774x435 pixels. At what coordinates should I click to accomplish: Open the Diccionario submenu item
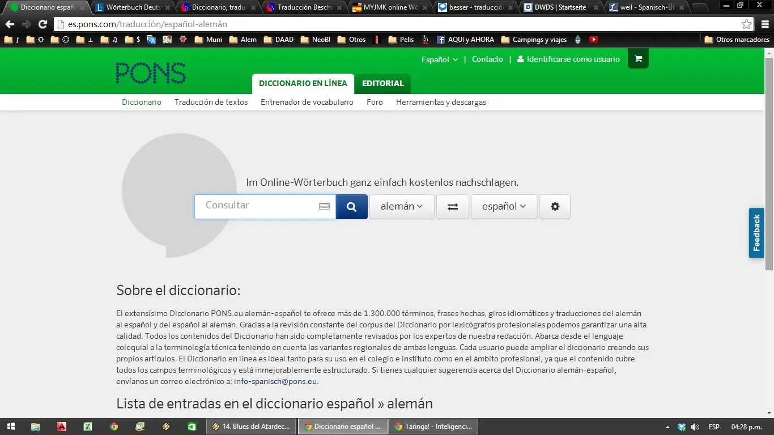(142, 102)
